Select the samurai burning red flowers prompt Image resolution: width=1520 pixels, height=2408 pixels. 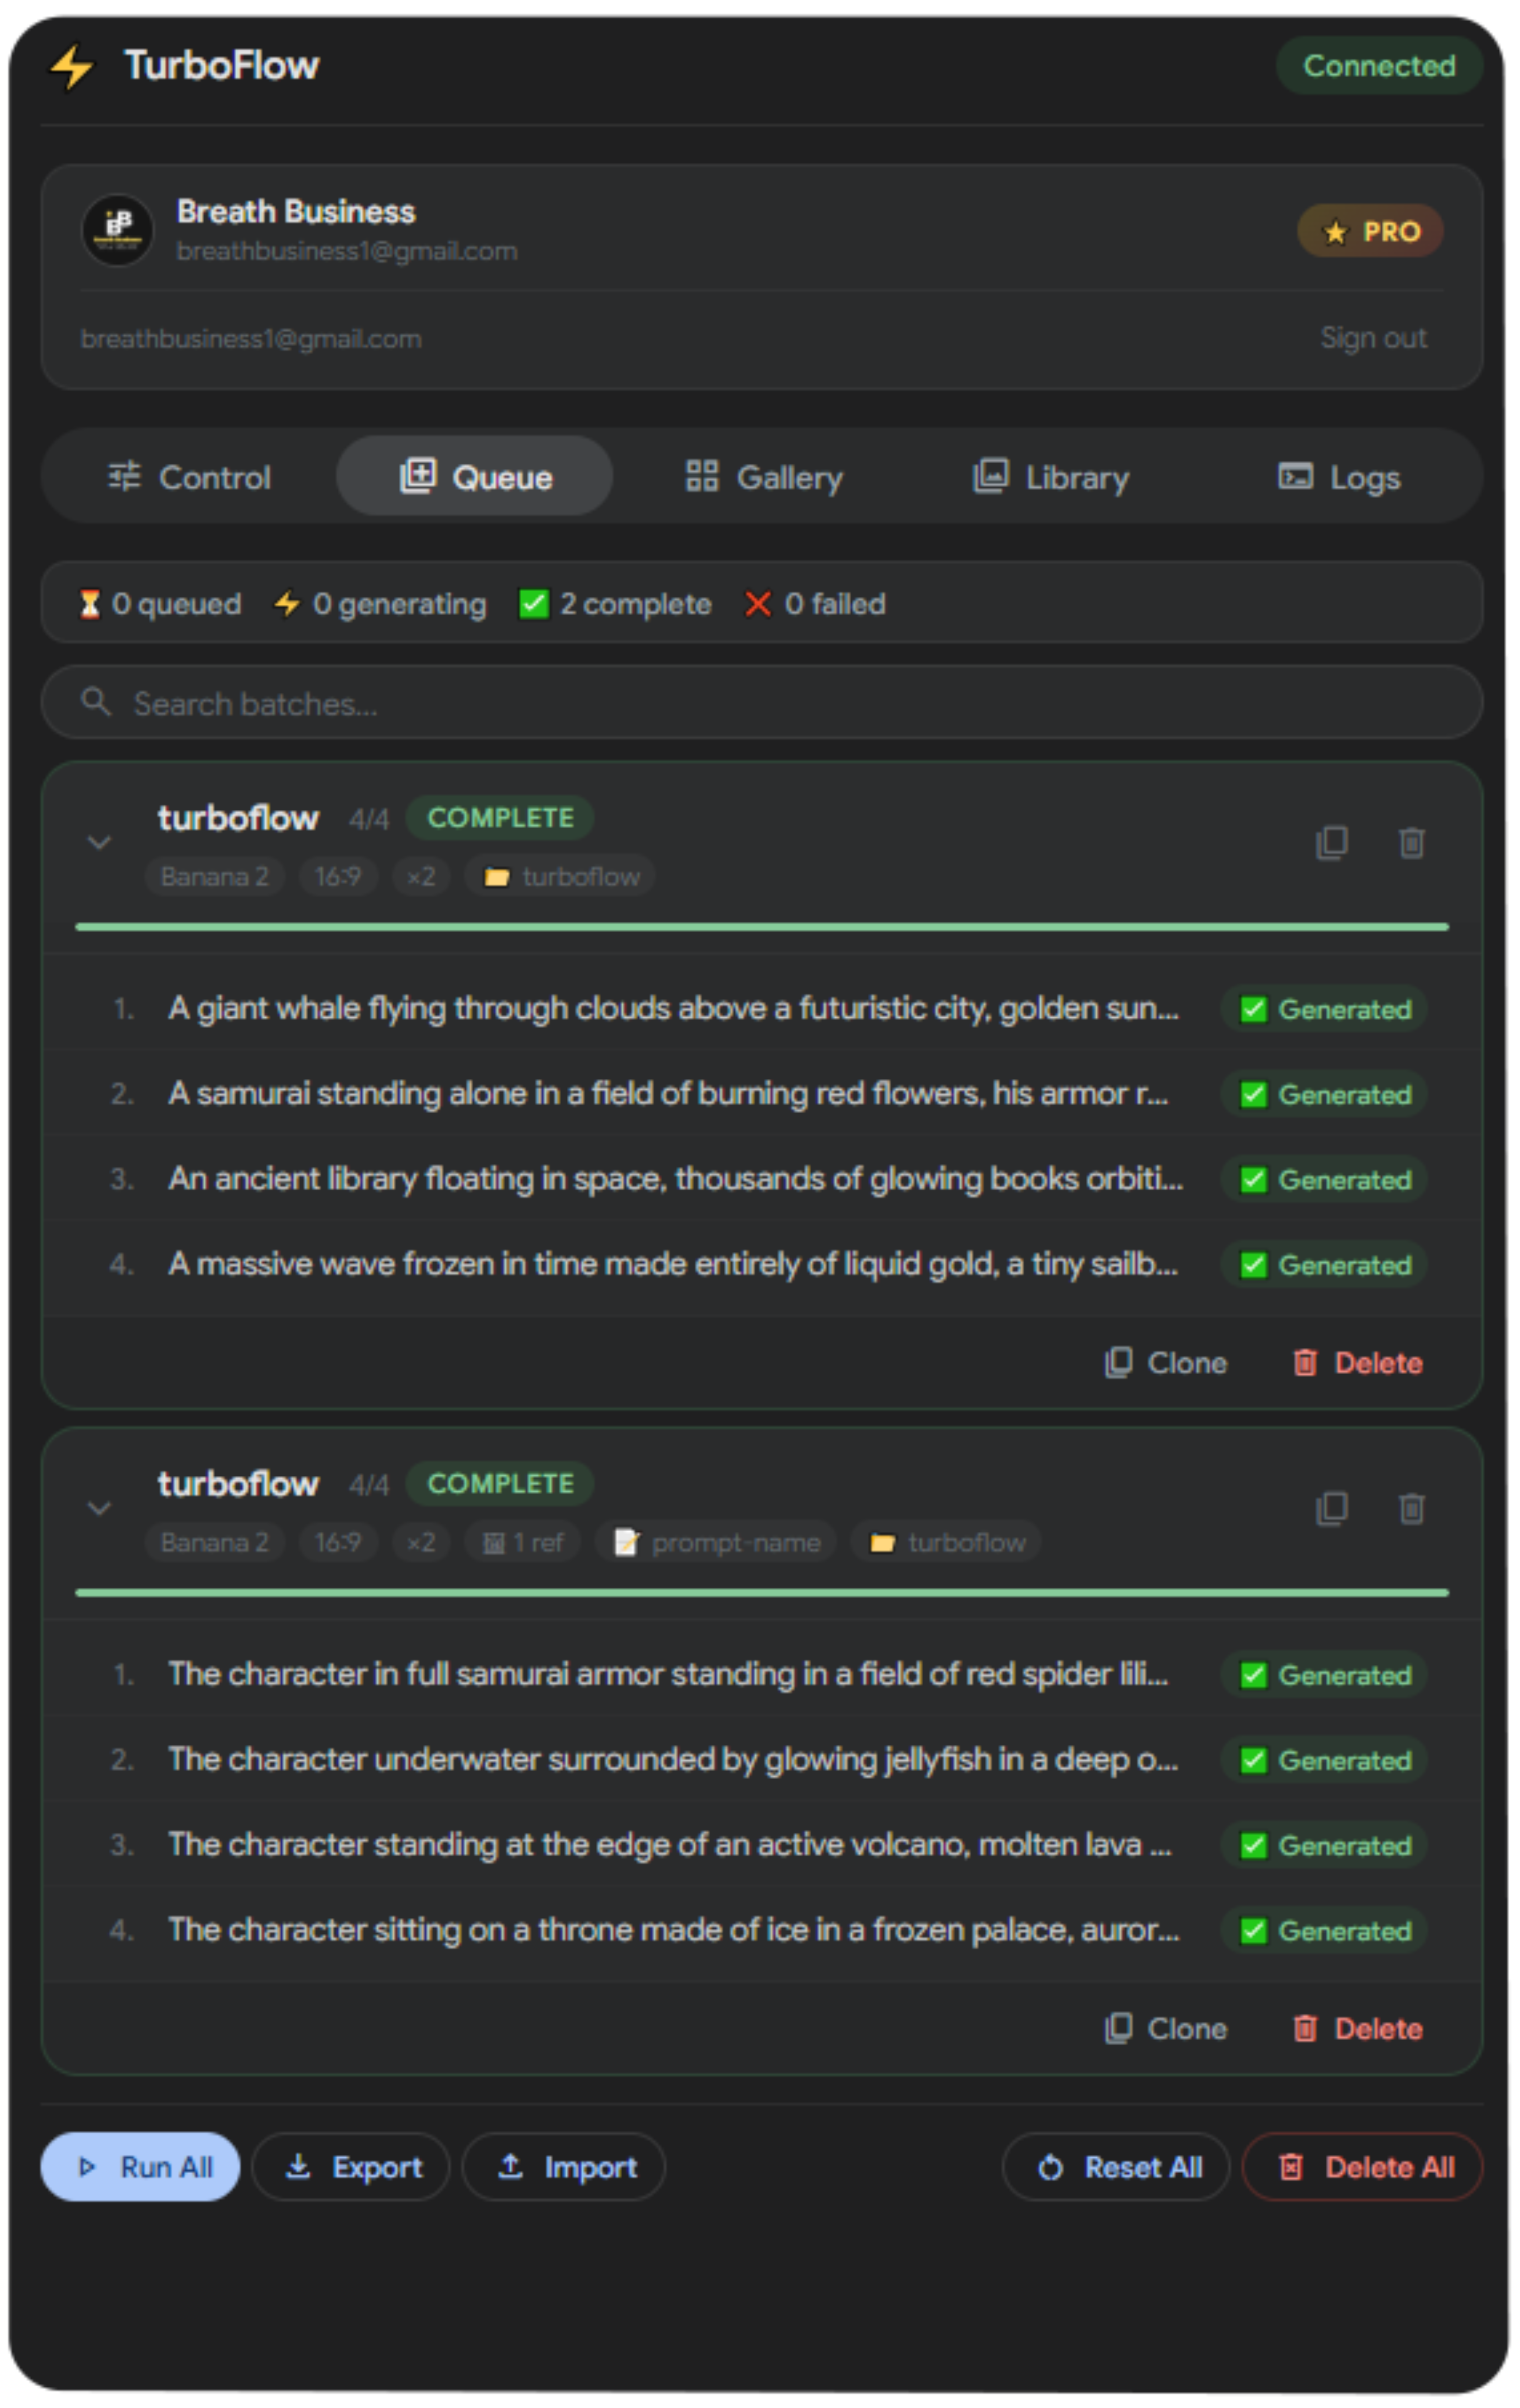(668, 1094)
